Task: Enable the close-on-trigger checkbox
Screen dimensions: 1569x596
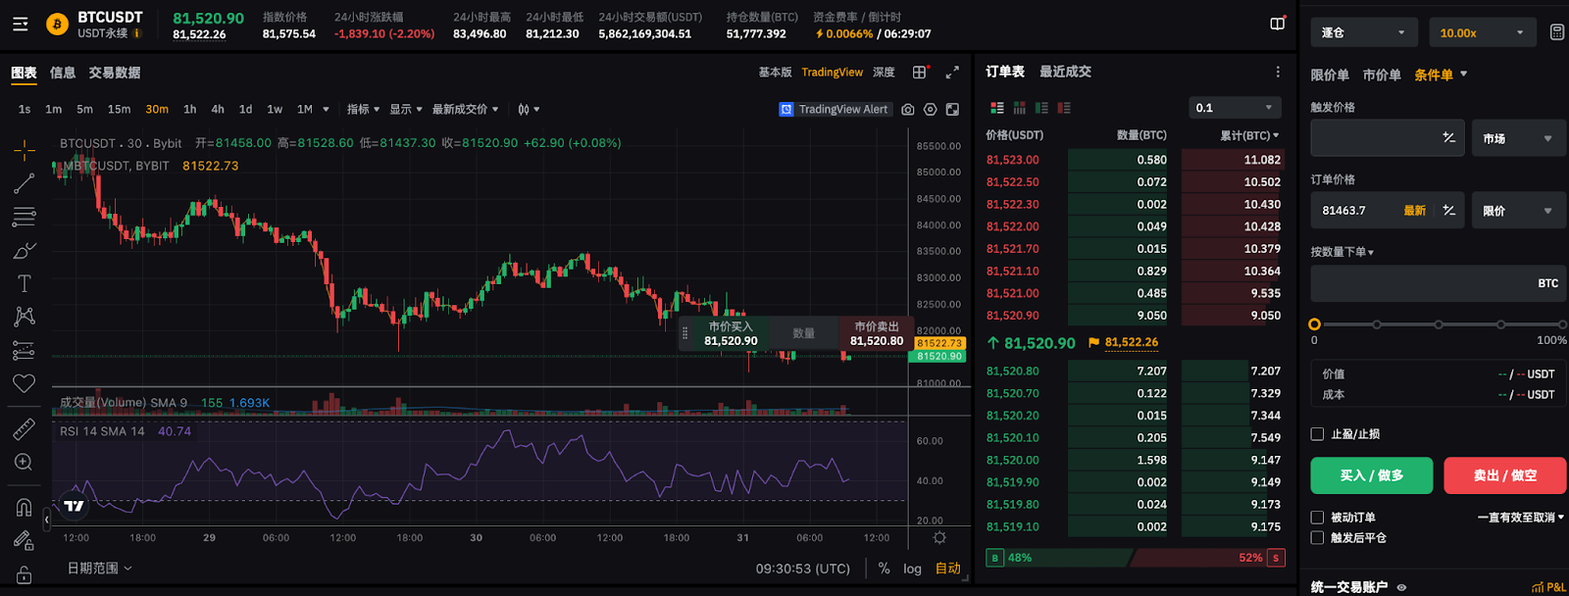Action: click(1317, 538)
